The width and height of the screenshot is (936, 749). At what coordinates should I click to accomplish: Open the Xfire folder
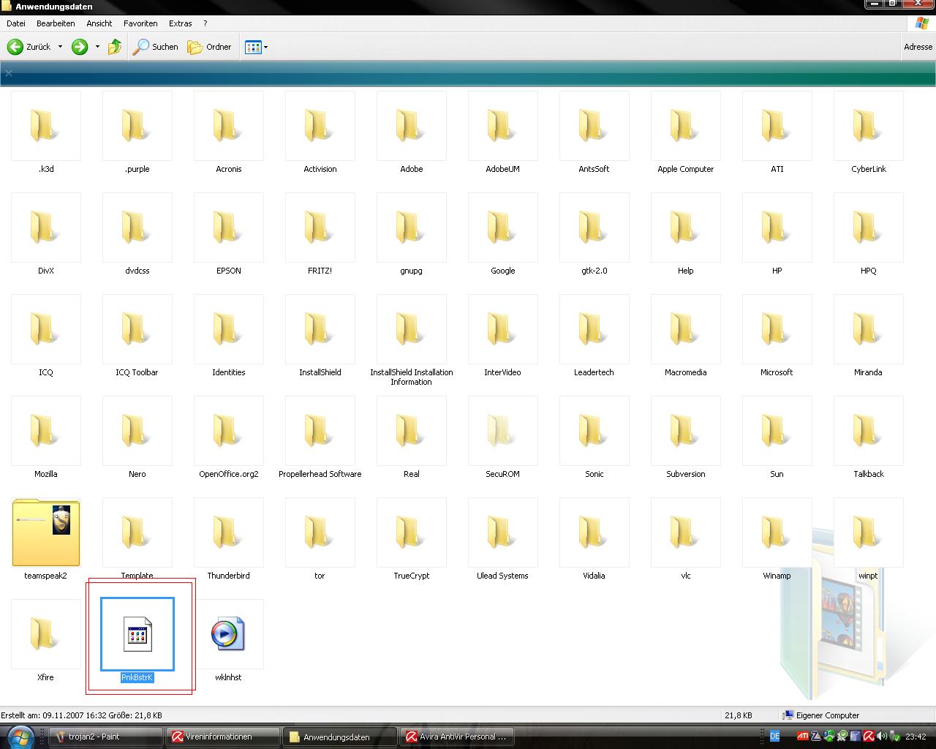46,634
